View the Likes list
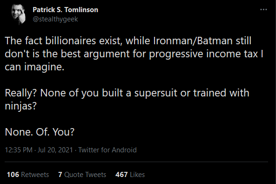This screenshot has height=184, width=276. tap(130, 175)
